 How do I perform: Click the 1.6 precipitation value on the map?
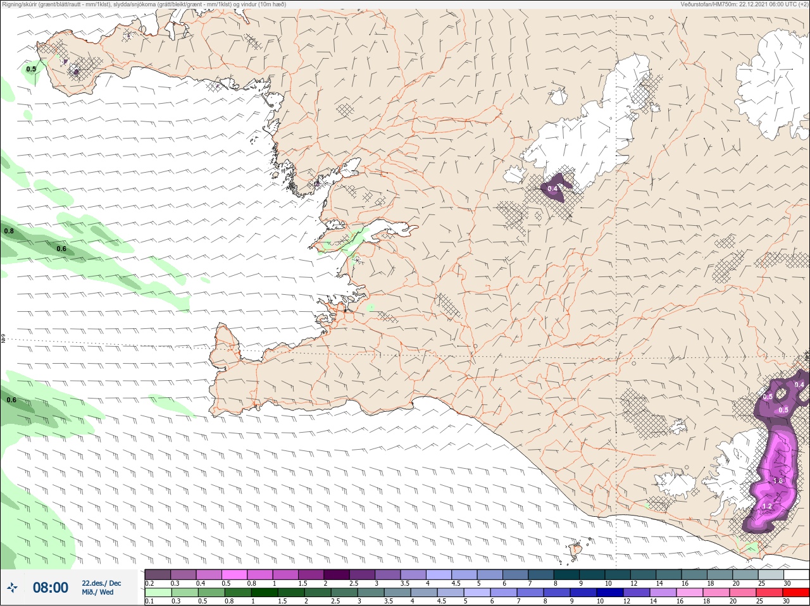pyautogui.click(x=778, y=481)
